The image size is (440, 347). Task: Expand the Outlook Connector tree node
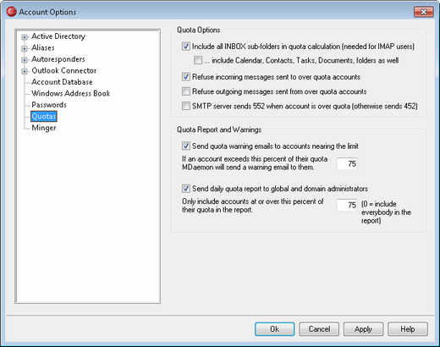tap(25, 71)
